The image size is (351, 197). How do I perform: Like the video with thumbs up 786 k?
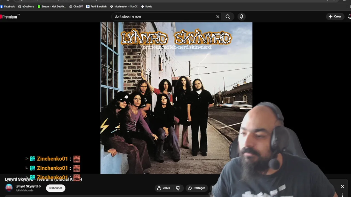(163, 188)
